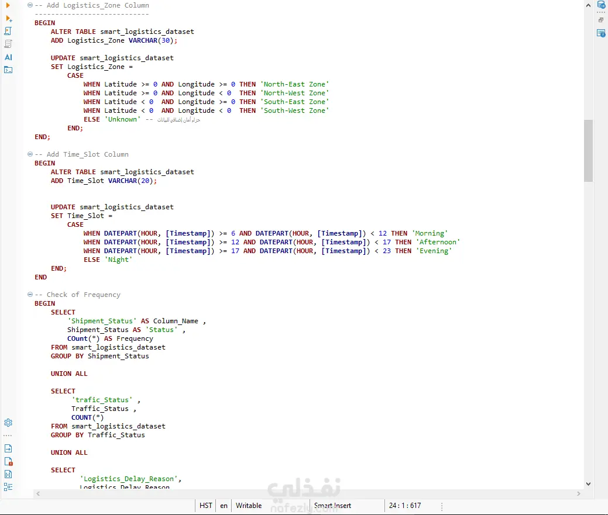Click 'ADD Time_Slot VARCHAR(20);' line
608x515 pixels.
[x=104, y=181]
